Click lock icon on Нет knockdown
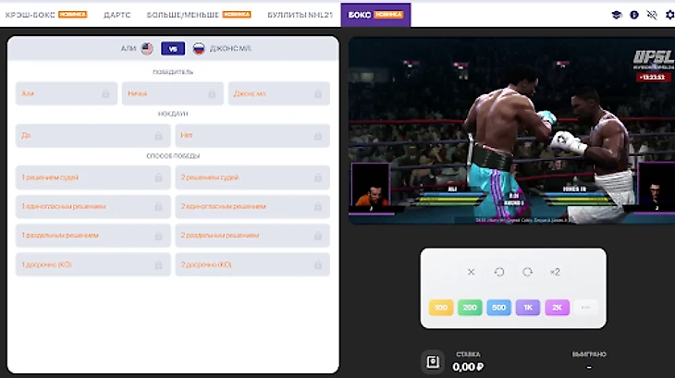This screenshot has width=675, height=378. (318, 136)
